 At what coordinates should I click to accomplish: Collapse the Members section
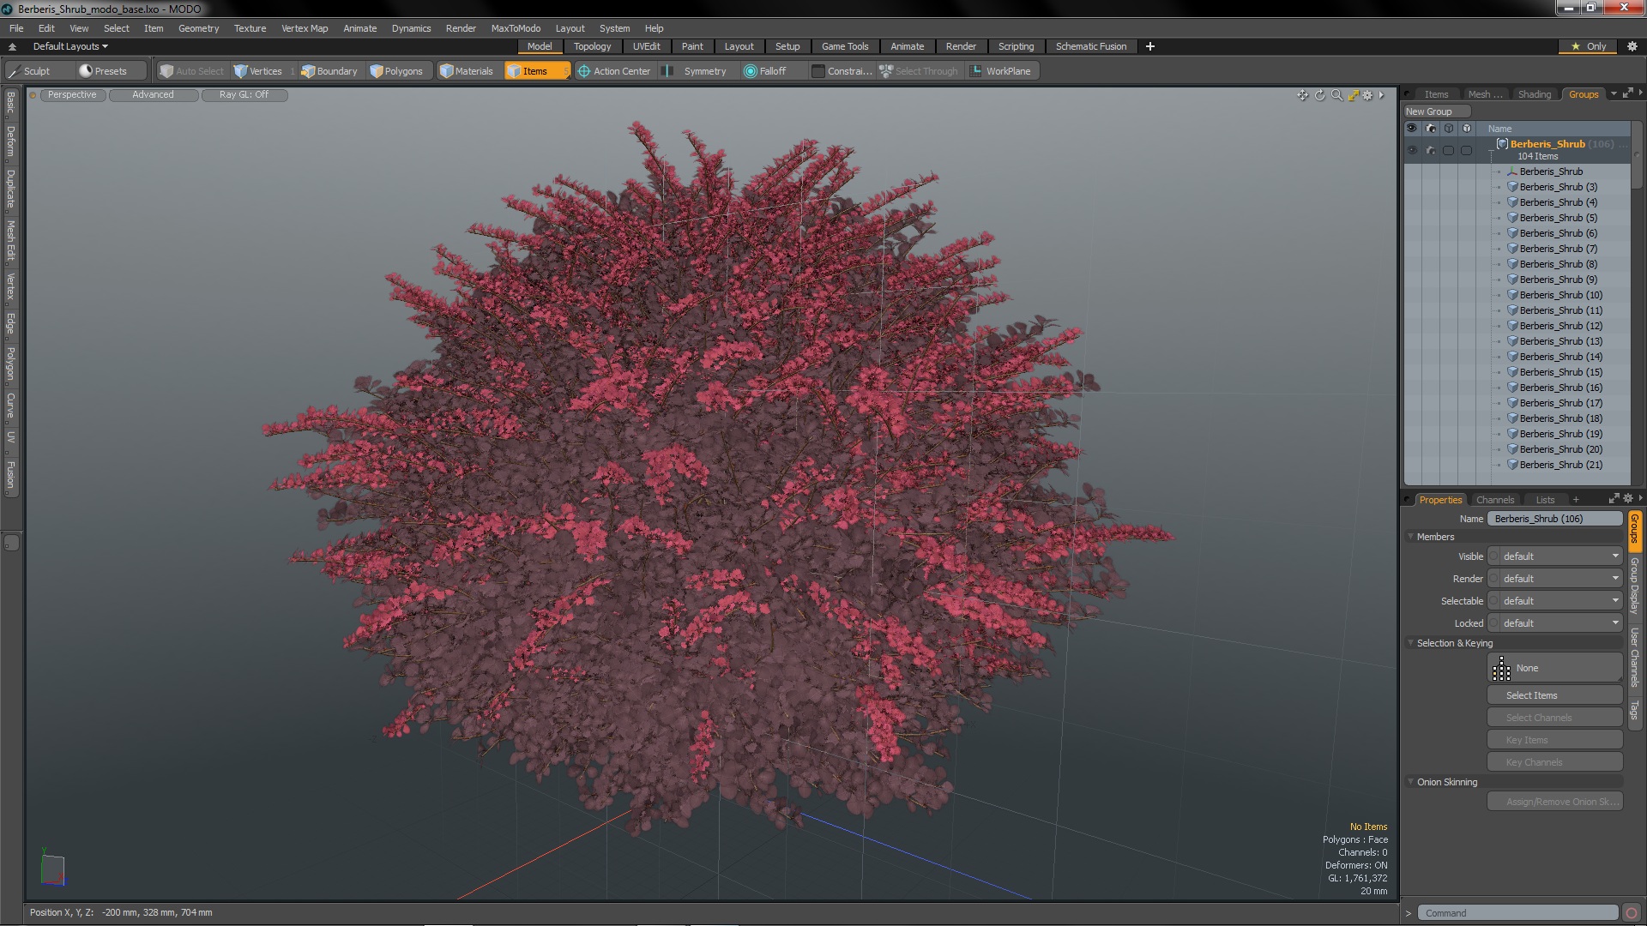click(1411, 537)
